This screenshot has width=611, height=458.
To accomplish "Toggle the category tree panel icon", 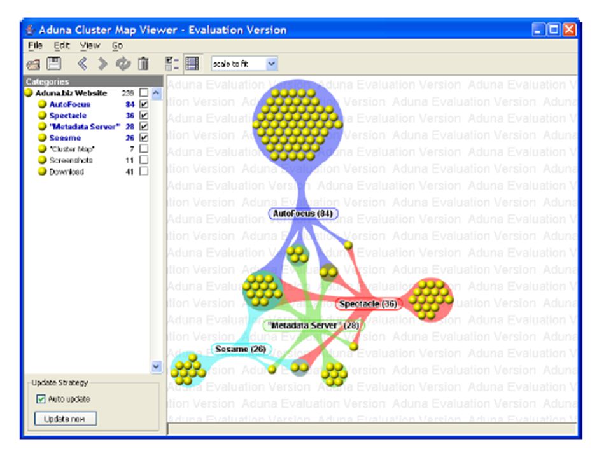I will 171,63.
